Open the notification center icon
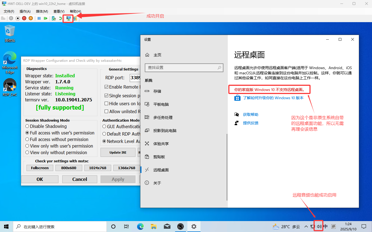This screenshot has width=372, height=232. pos(364,227)
